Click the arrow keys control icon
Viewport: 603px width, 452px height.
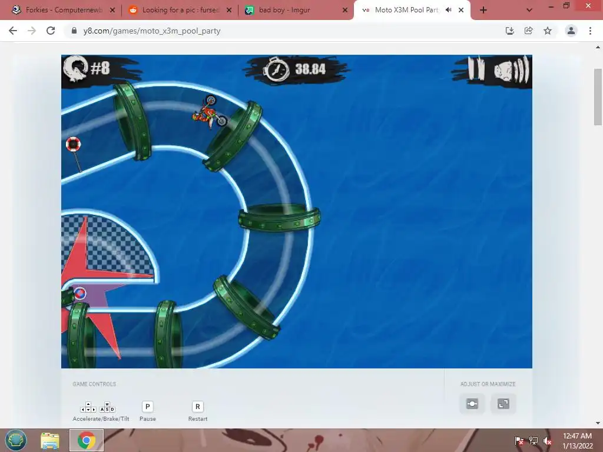[x=88, y=407]
